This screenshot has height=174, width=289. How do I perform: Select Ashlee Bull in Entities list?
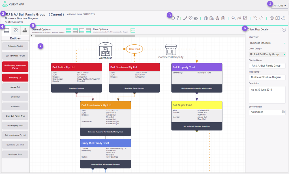click(x=15, y=87)
